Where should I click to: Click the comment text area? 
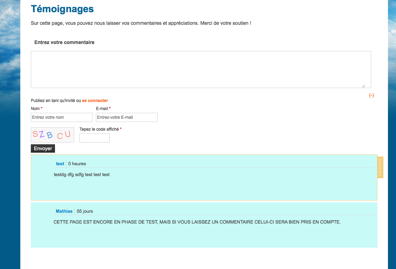tap(201, 69)
